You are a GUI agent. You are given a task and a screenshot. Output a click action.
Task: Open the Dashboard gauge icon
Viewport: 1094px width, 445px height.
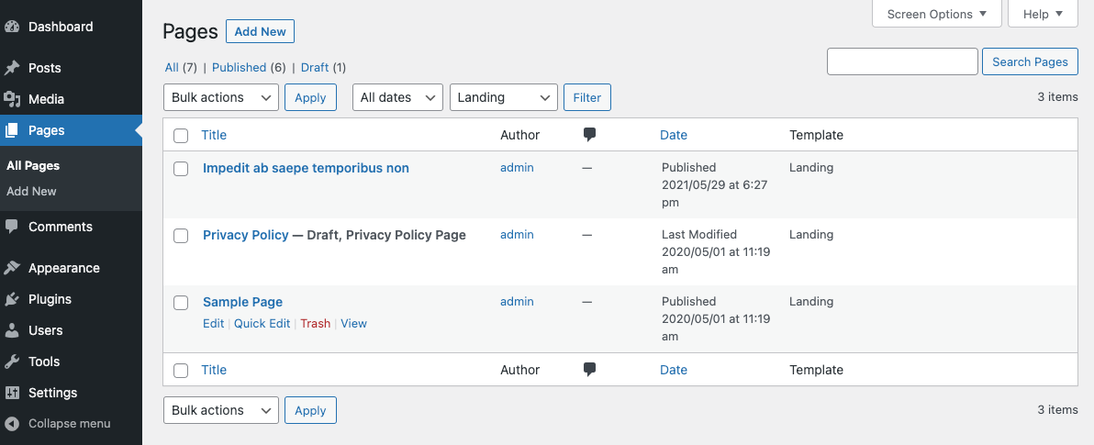pos(12,28)
